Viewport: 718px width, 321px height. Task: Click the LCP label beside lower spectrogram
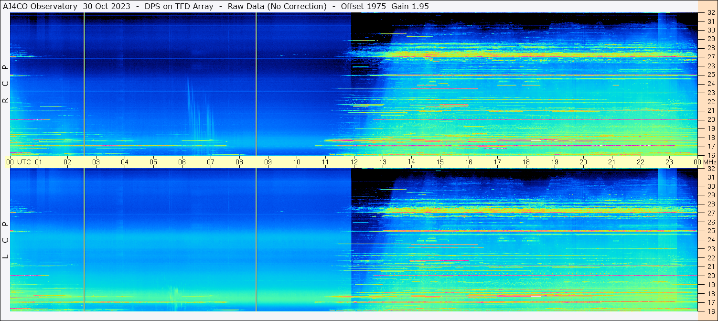point(6,240)
